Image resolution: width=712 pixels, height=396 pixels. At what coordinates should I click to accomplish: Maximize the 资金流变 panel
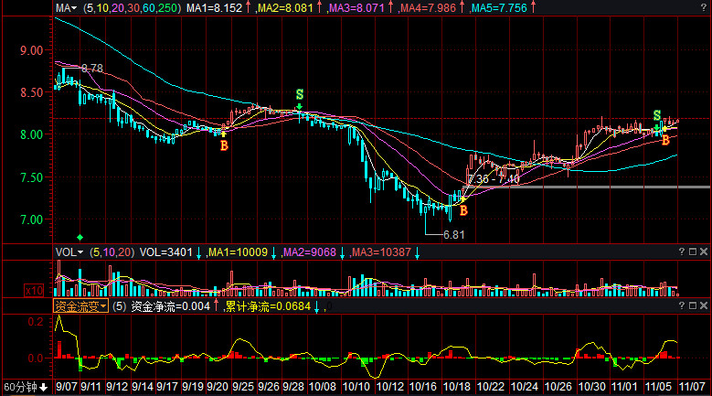click(x=693, y=306)
